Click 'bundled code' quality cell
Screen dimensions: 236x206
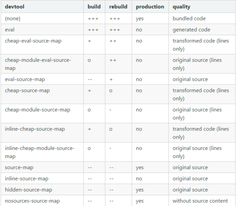click(x=189, y=18)
